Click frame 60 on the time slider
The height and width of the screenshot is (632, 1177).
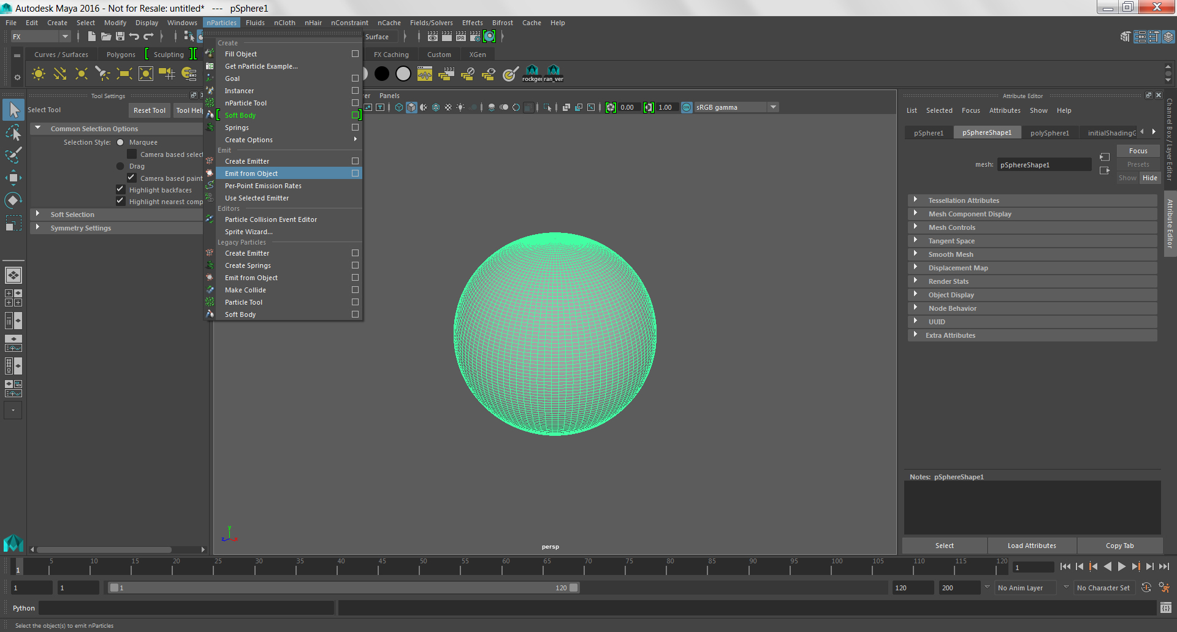(x=506, y=567)
